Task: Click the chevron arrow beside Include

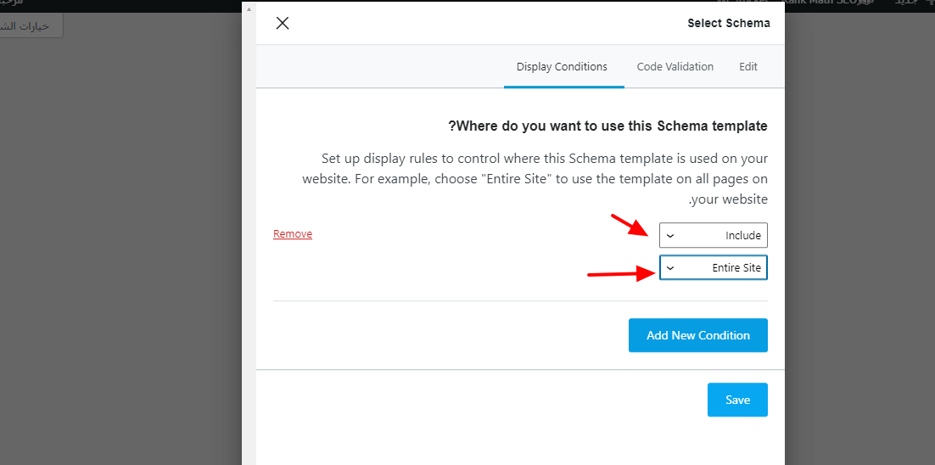Action: (670, 235)
